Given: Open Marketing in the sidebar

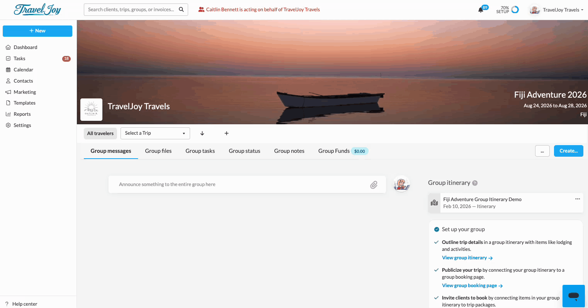Looking at the screenshot, I should 25,92.
